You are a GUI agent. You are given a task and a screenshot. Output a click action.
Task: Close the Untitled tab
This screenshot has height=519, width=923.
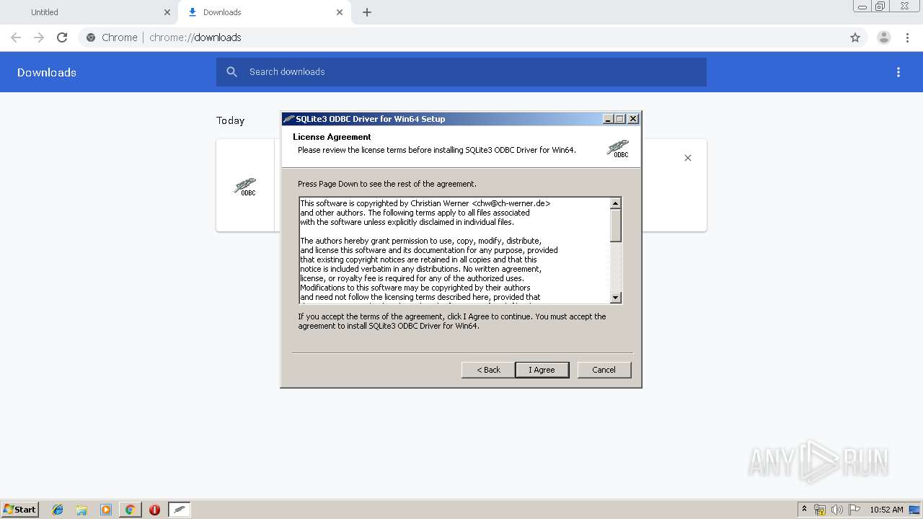coord(167,12)
